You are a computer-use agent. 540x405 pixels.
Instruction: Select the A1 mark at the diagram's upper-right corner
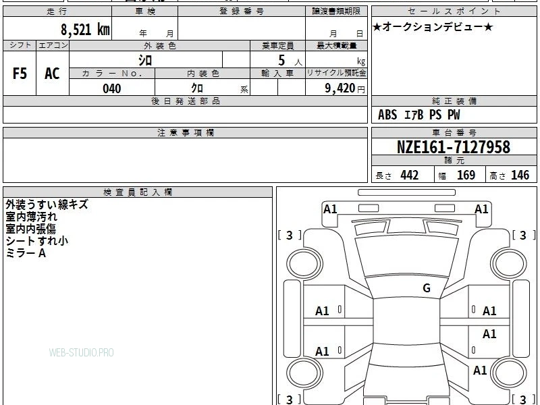[481, 209]
